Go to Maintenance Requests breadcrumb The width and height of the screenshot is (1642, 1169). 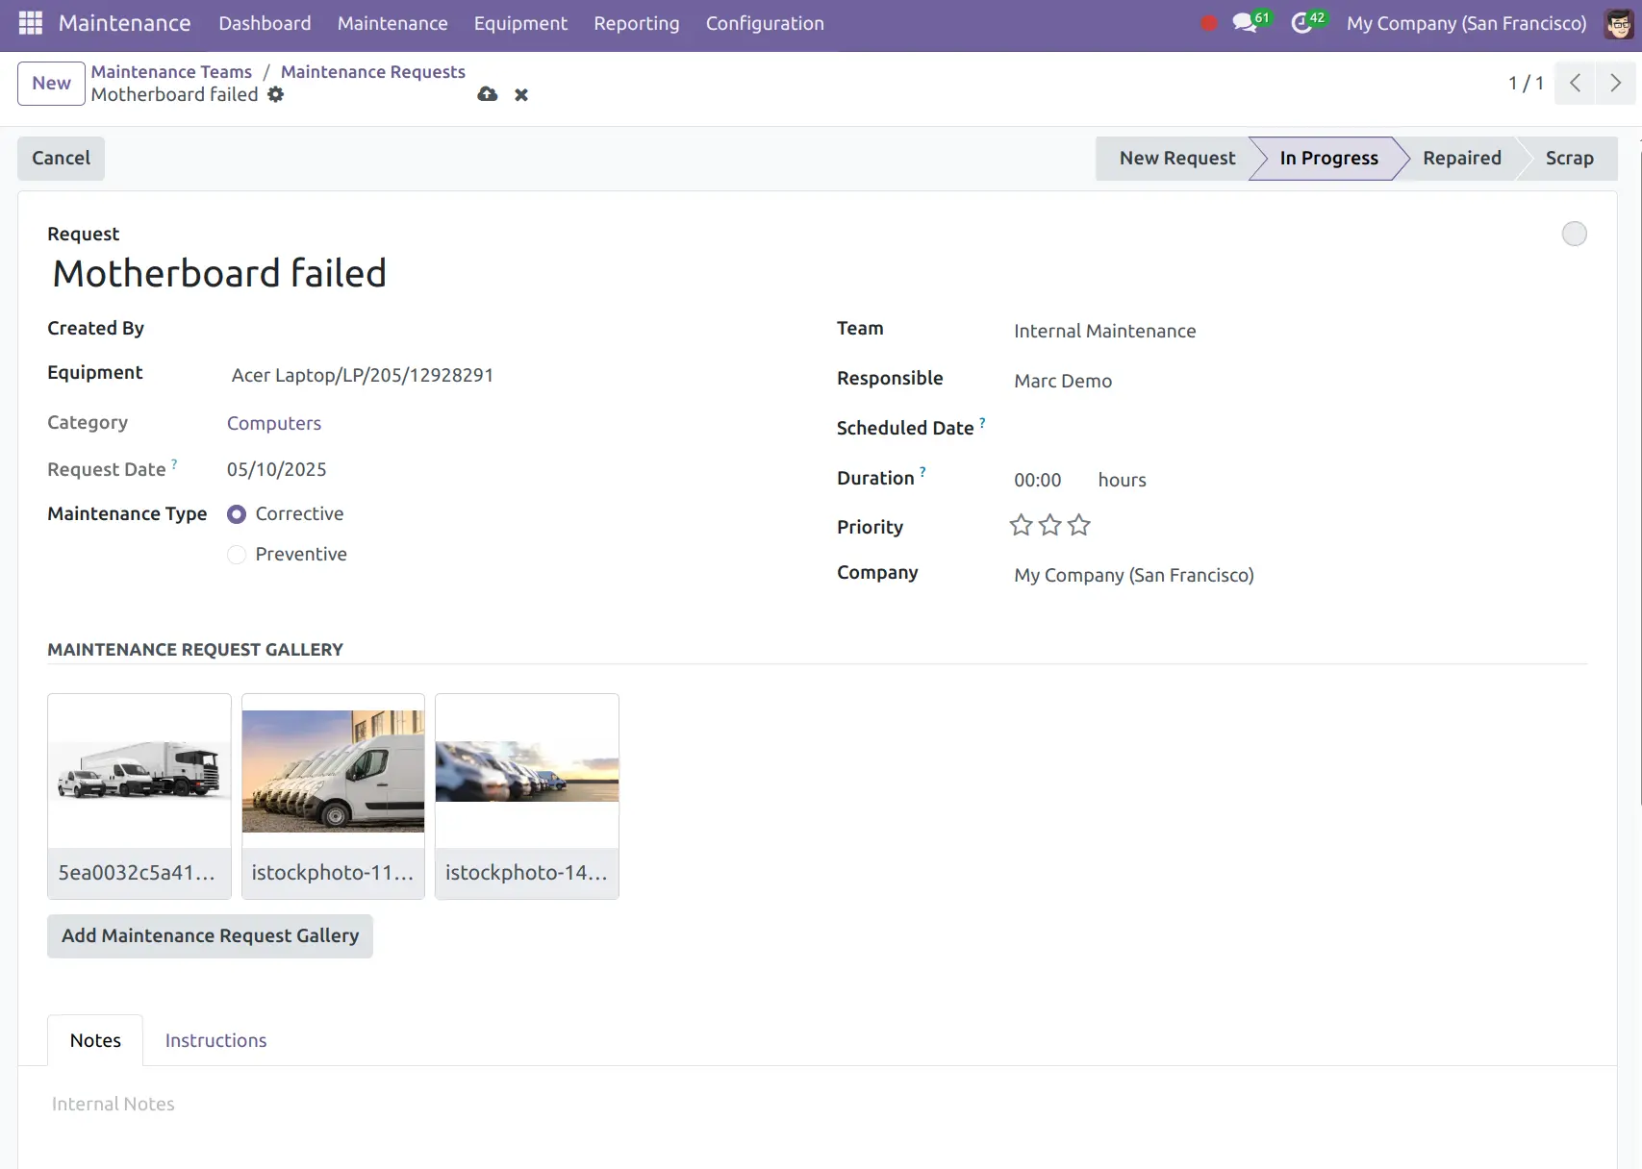[x=373, y=72]
